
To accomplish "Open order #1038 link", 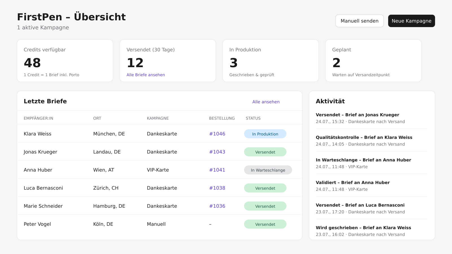I will click(x=217, y=188).
